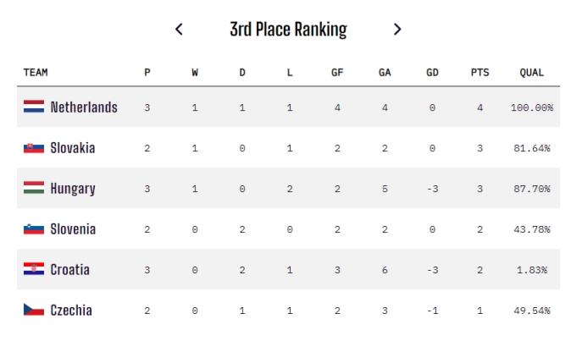Image resolution: width=571 pixels, height=341 pixels.
Task: Sort by the GD column header
Action: (432, 72)
